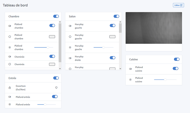190x113 pixels.
Task: Adjust the Plafond entrée brightness slider
Action: point(47,104)
